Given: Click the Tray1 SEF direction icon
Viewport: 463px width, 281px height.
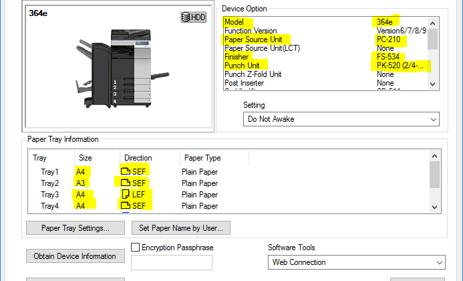Looking at the screenshot, I should [x=125, y=171].
